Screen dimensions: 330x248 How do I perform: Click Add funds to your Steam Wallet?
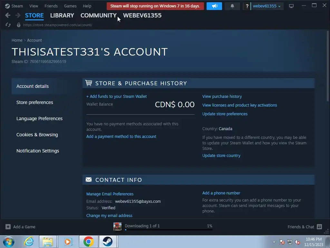click(x=116, y=96)
